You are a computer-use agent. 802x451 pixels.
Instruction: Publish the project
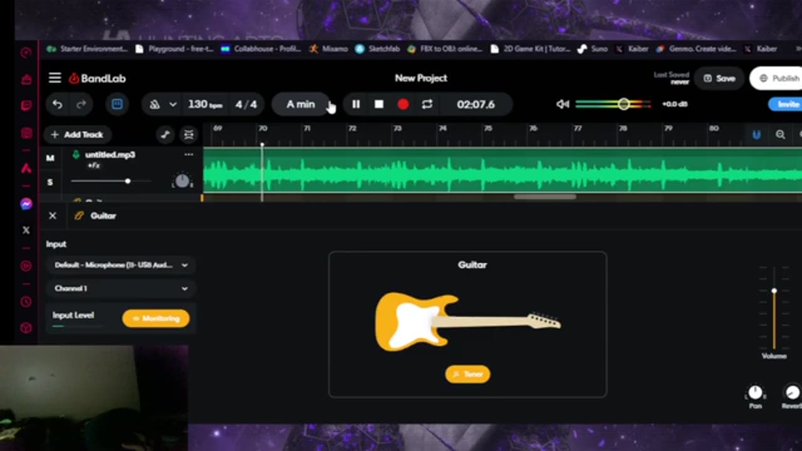[x=777, y=78]
